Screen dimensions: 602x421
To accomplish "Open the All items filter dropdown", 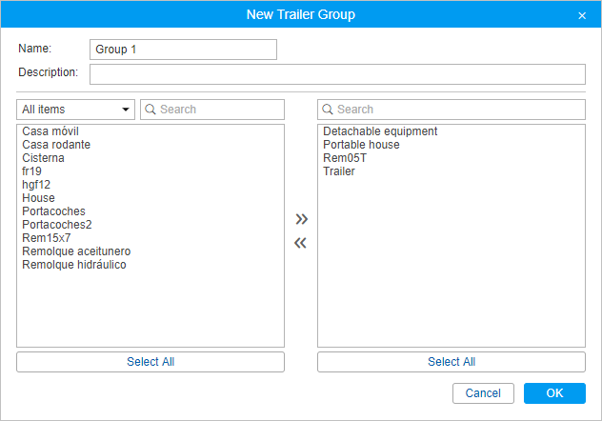I will [x=76, y=110].
